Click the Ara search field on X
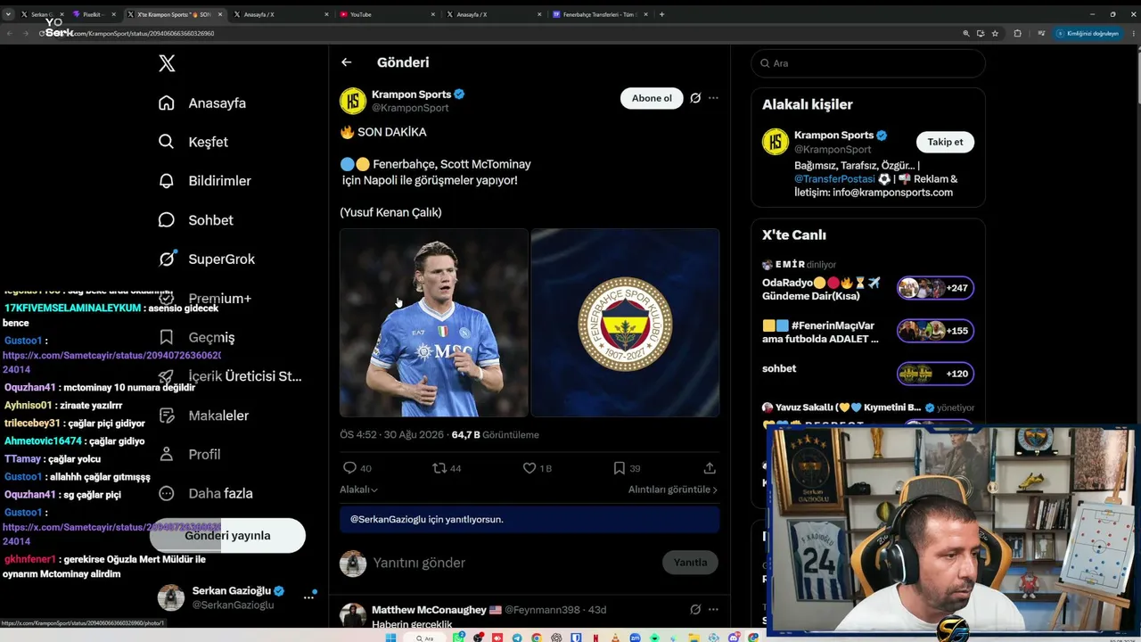 tap(868, 63)
